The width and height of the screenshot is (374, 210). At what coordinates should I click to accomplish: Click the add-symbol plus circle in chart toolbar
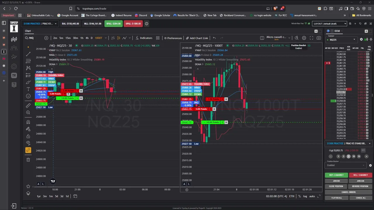[46, 38]
